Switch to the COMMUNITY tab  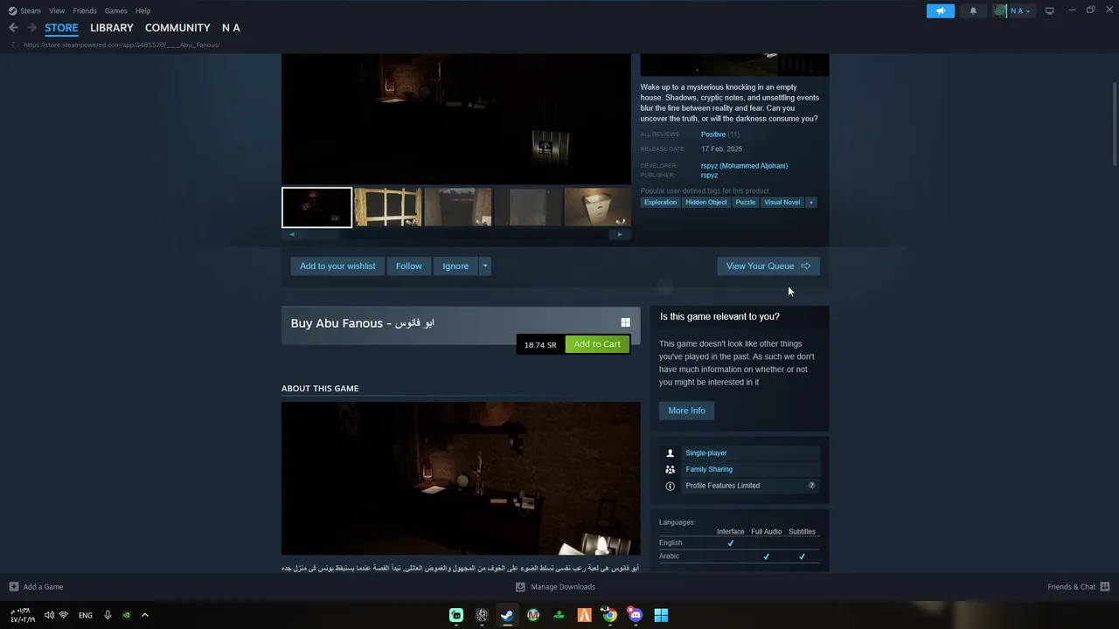(x=177, y=28)
